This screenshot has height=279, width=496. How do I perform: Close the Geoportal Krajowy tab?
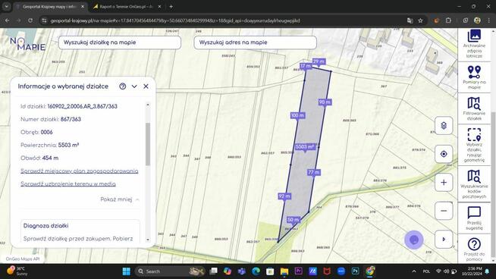(83, 7)
